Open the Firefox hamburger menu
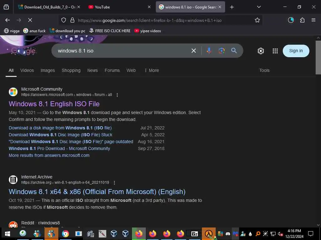Image resolution: width=321 pixels, height=240 pixels. click(x=313, y=20)
